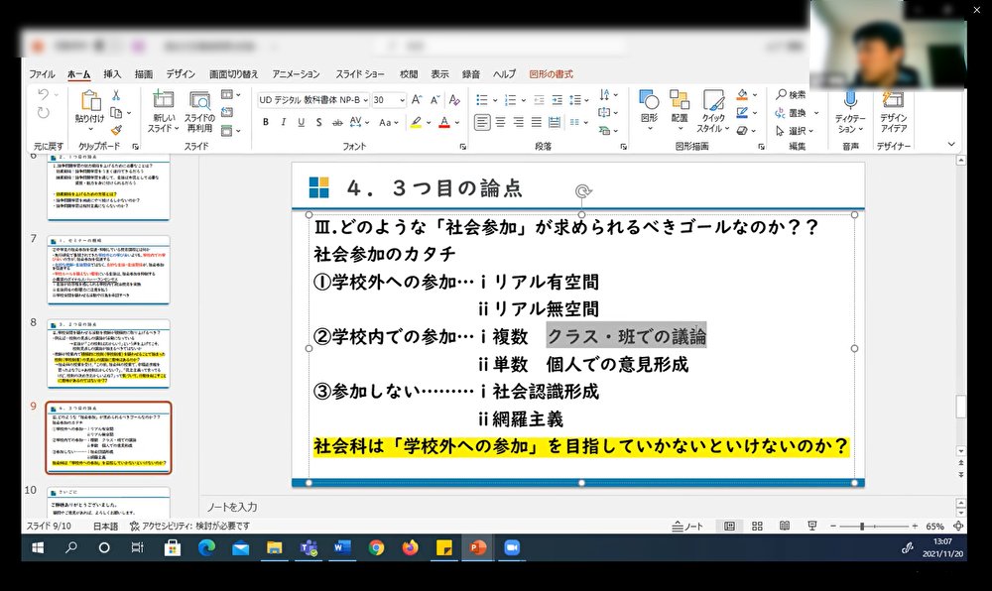Toggle Underline formatting
The image size is (992, 591).
click(x=302, y=122)
